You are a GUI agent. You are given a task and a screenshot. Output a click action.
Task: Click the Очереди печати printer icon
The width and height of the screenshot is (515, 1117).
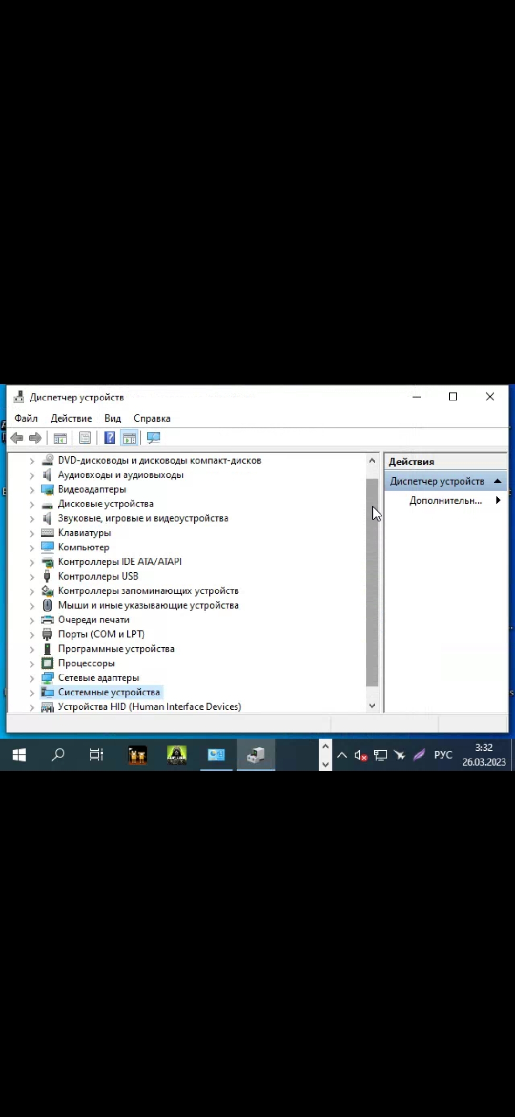(x=47, y=620)
